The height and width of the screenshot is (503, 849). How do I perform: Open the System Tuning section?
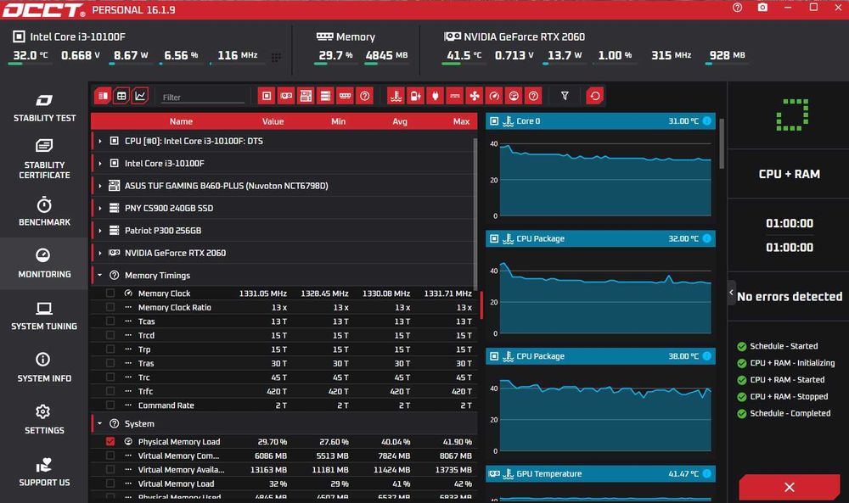(44, 316)
